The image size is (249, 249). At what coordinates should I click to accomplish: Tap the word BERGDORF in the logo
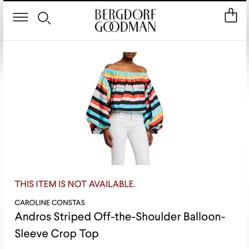click(125, 14)
